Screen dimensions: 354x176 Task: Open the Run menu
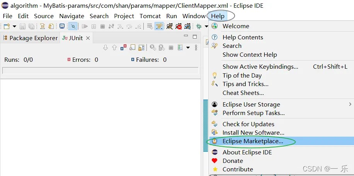tap(172, 16)
